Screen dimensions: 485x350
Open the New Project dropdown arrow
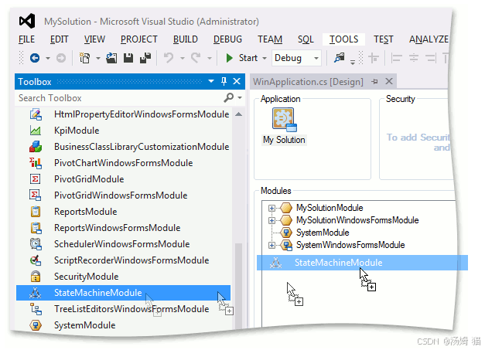[x=98, y=58]
